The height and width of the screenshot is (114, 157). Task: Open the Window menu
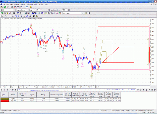click(x=41, y=4)
